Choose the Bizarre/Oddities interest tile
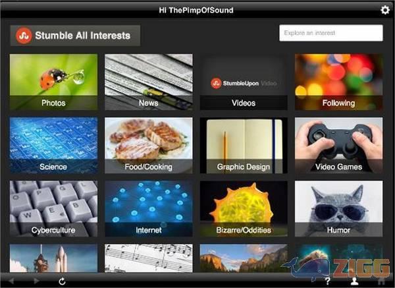Viewport: 395px width, 288px height. click(x=244, y=208)
